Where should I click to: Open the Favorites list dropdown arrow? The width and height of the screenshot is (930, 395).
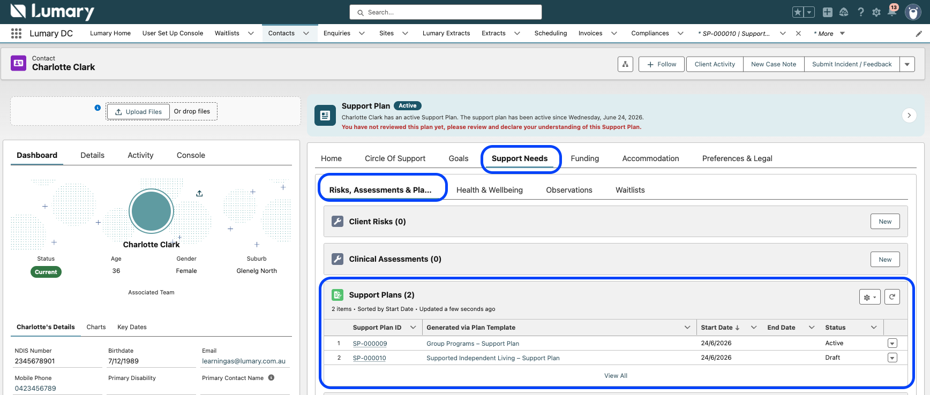(809, 12)
